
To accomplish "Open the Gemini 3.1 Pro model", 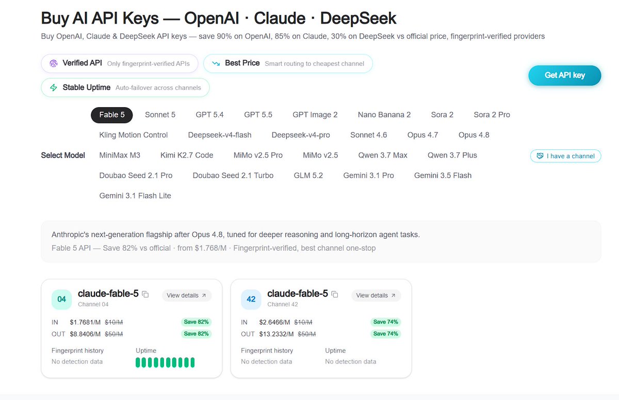I will [368, 176].
